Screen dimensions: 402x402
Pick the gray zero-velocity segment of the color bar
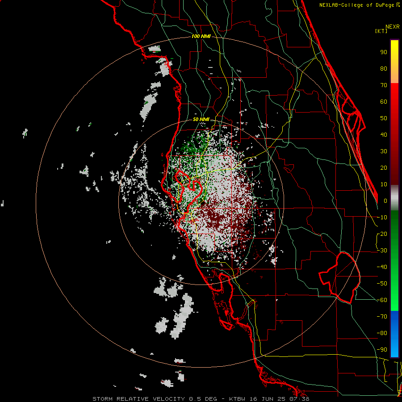(394, 198)
